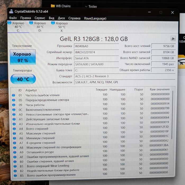This screenshot has width=185, height=185.
Task: Click the status icon of attribute A1
Action: coord(14,119)
